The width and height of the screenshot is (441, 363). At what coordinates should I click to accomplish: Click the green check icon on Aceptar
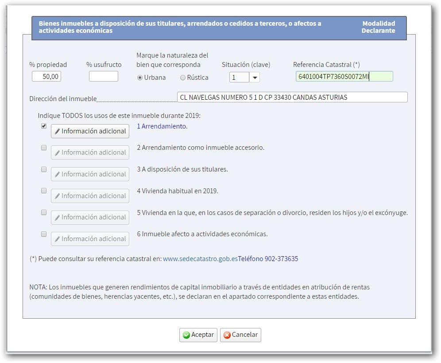(x=186, y=335)
